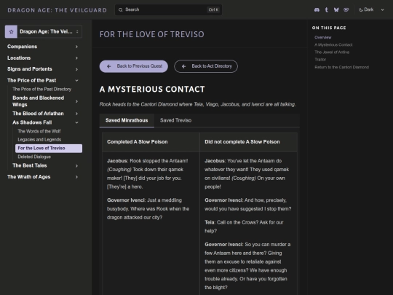Open the Discord link icon

pos(317,9)
